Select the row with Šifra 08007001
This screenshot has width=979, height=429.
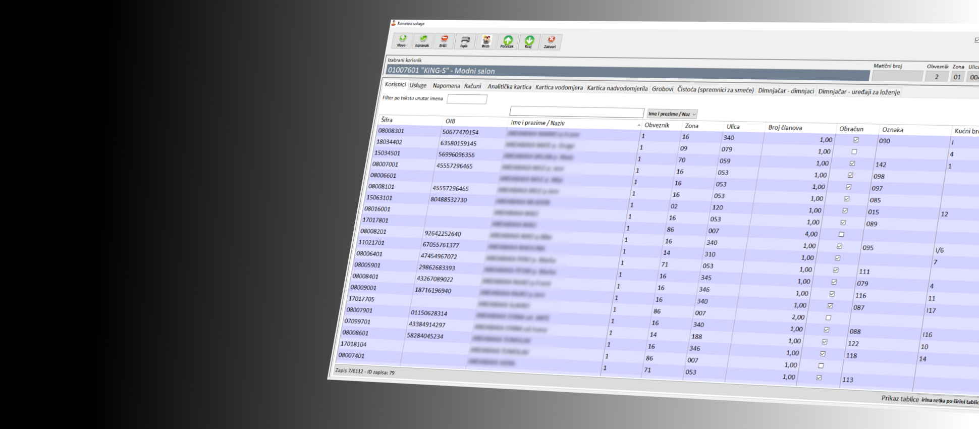click(x=385, y=164)
